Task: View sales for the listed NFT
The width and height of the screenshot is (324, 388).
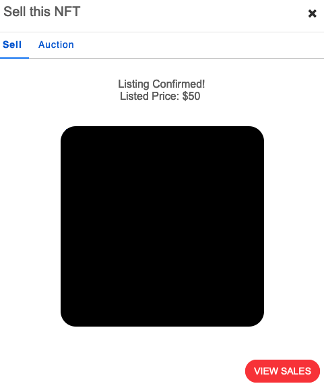Action: (282, 371)
